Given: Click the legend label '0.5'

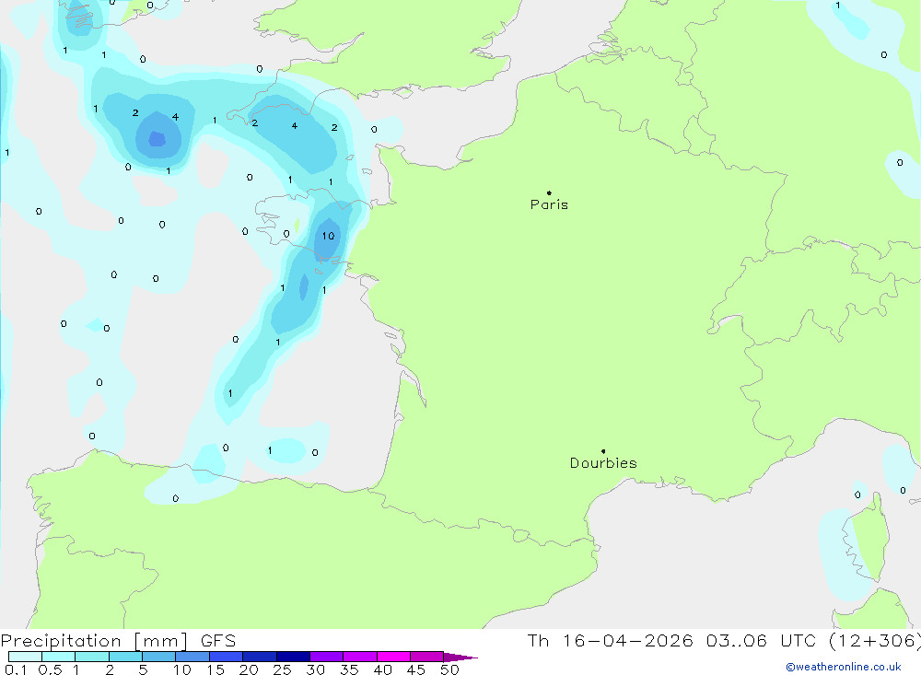Looking at the screenshot, I should (x=50, y=669).
